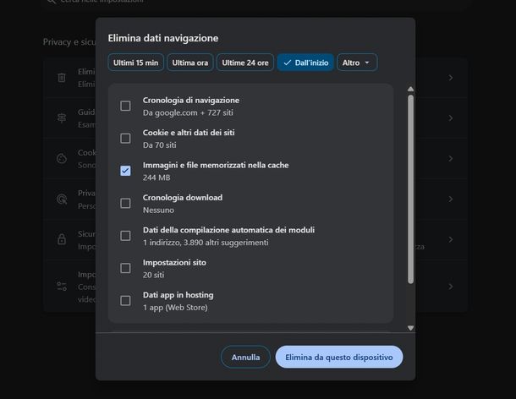
Task: Click the dialog scrollbar up arrow
Action: tap(410, 89)
